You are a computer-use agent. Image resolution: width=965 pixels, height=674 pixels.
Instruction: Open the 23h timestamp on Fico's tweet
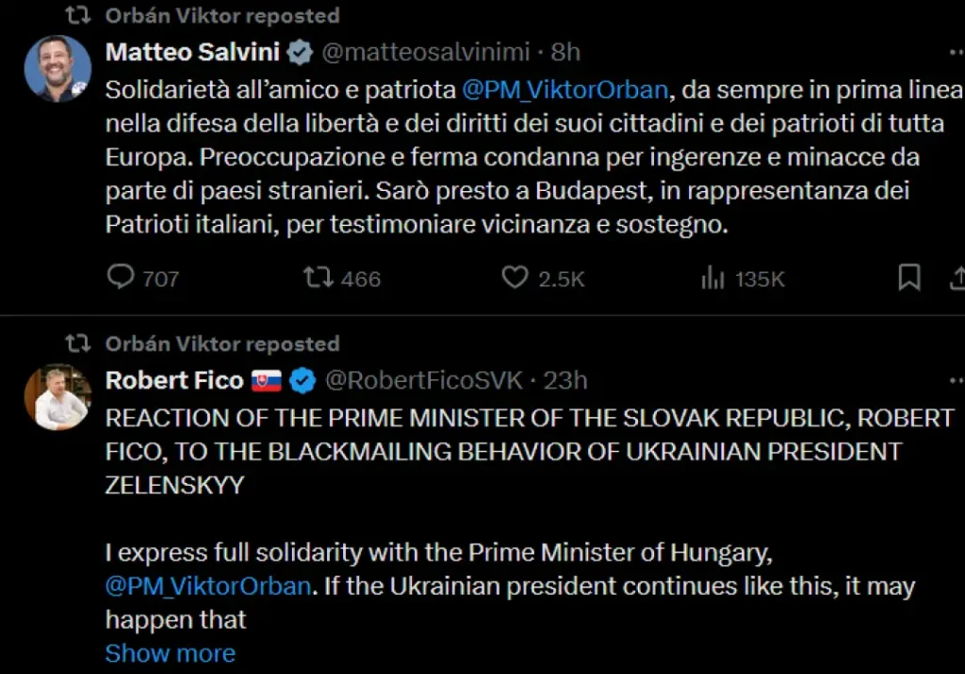565,380
